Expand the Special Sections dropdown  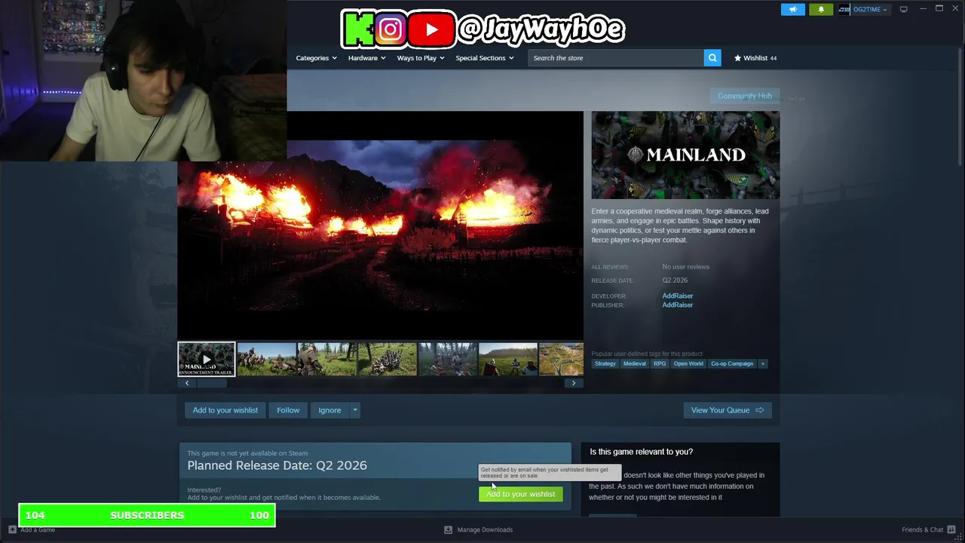point(485,58)
